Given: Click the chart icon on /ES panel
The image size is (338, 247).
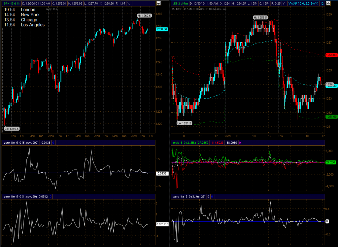Looking at the screenshot, I should pyautogui.click(x=328, y=3).
